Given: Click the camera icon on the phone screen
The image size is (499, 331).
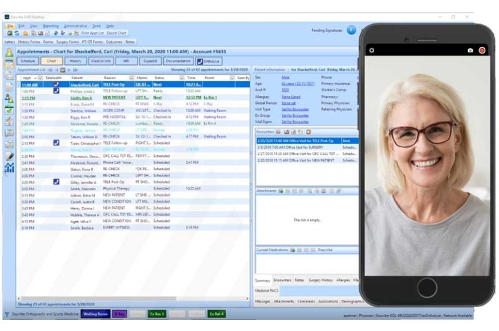Looking at the screenshot, I should click(470, 50).
